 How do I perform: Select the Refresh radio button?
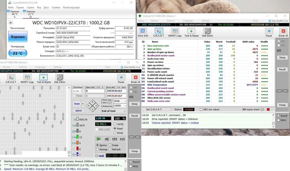(110, 149)
